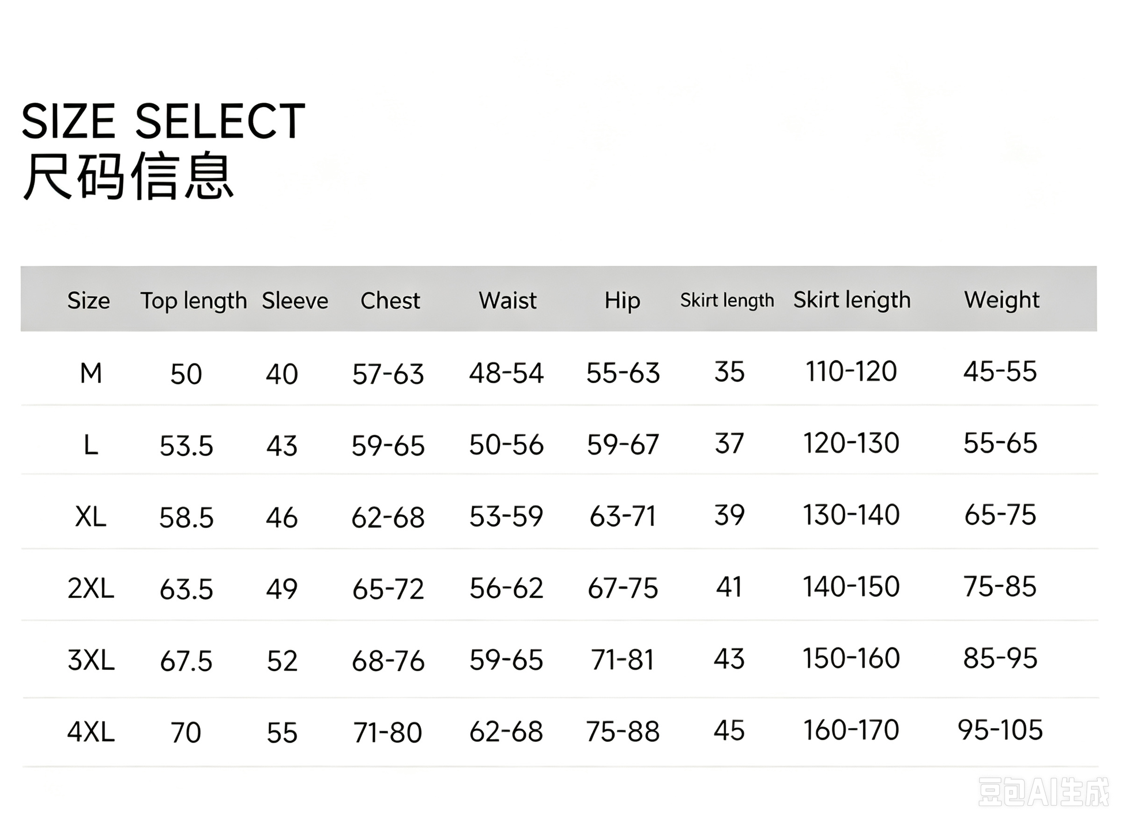Click the Weight column header
Screen dimensions: 1122x822
tap(1001, 301)
